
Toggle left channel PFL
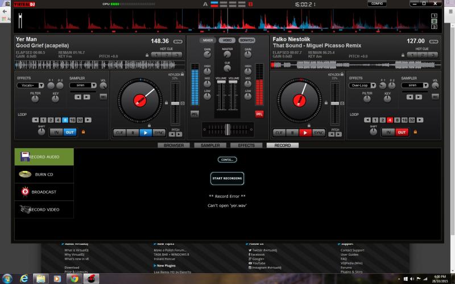click(x=195, y=114)
